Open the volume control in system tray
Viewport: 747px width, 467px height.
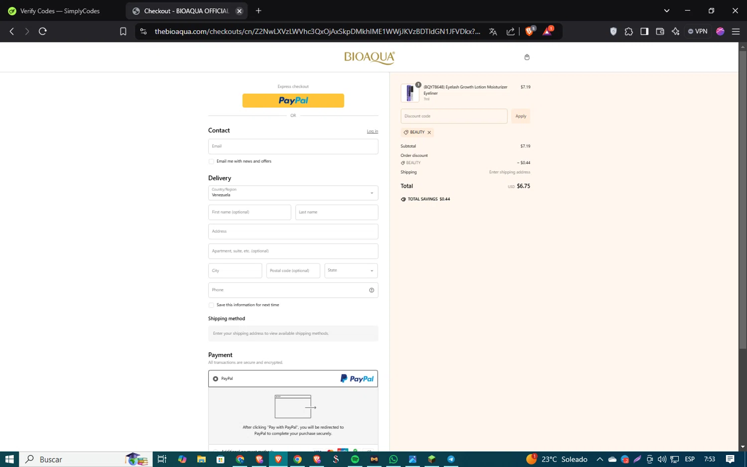(x=662, y=459)
